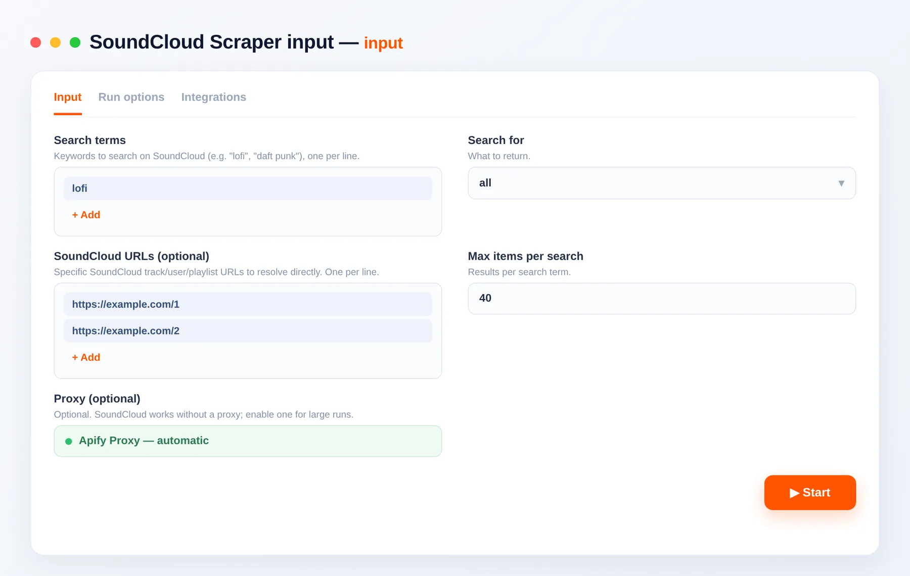Click the red close window dot

35,42
